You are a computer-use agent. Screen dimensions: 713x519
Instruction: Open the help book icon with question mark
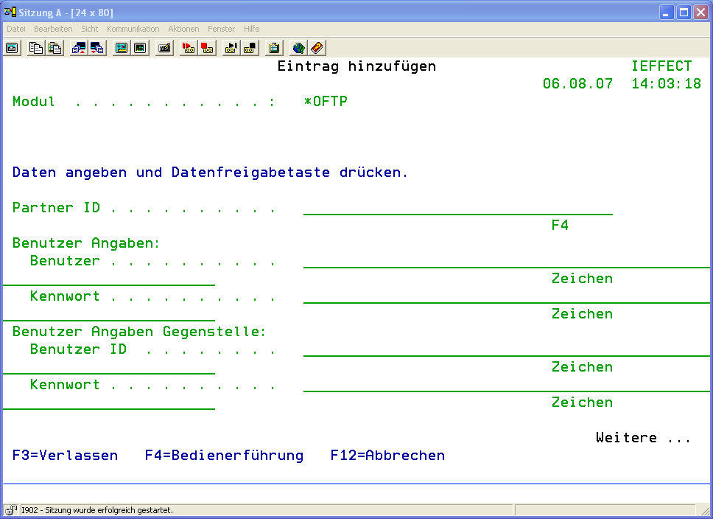point(317,48)
